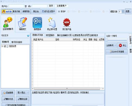Select the 帐号移动目标 tab
Screen dimensions: 132x106
click(x=17, y=42)
